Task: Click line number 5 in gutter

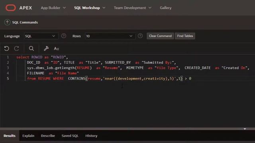Action: pos(8,79)
